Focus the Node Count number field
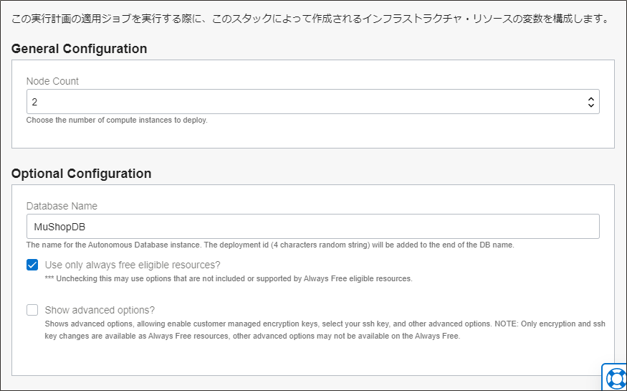The width and height of the screenshot is (627, 391). coord(301,102)
